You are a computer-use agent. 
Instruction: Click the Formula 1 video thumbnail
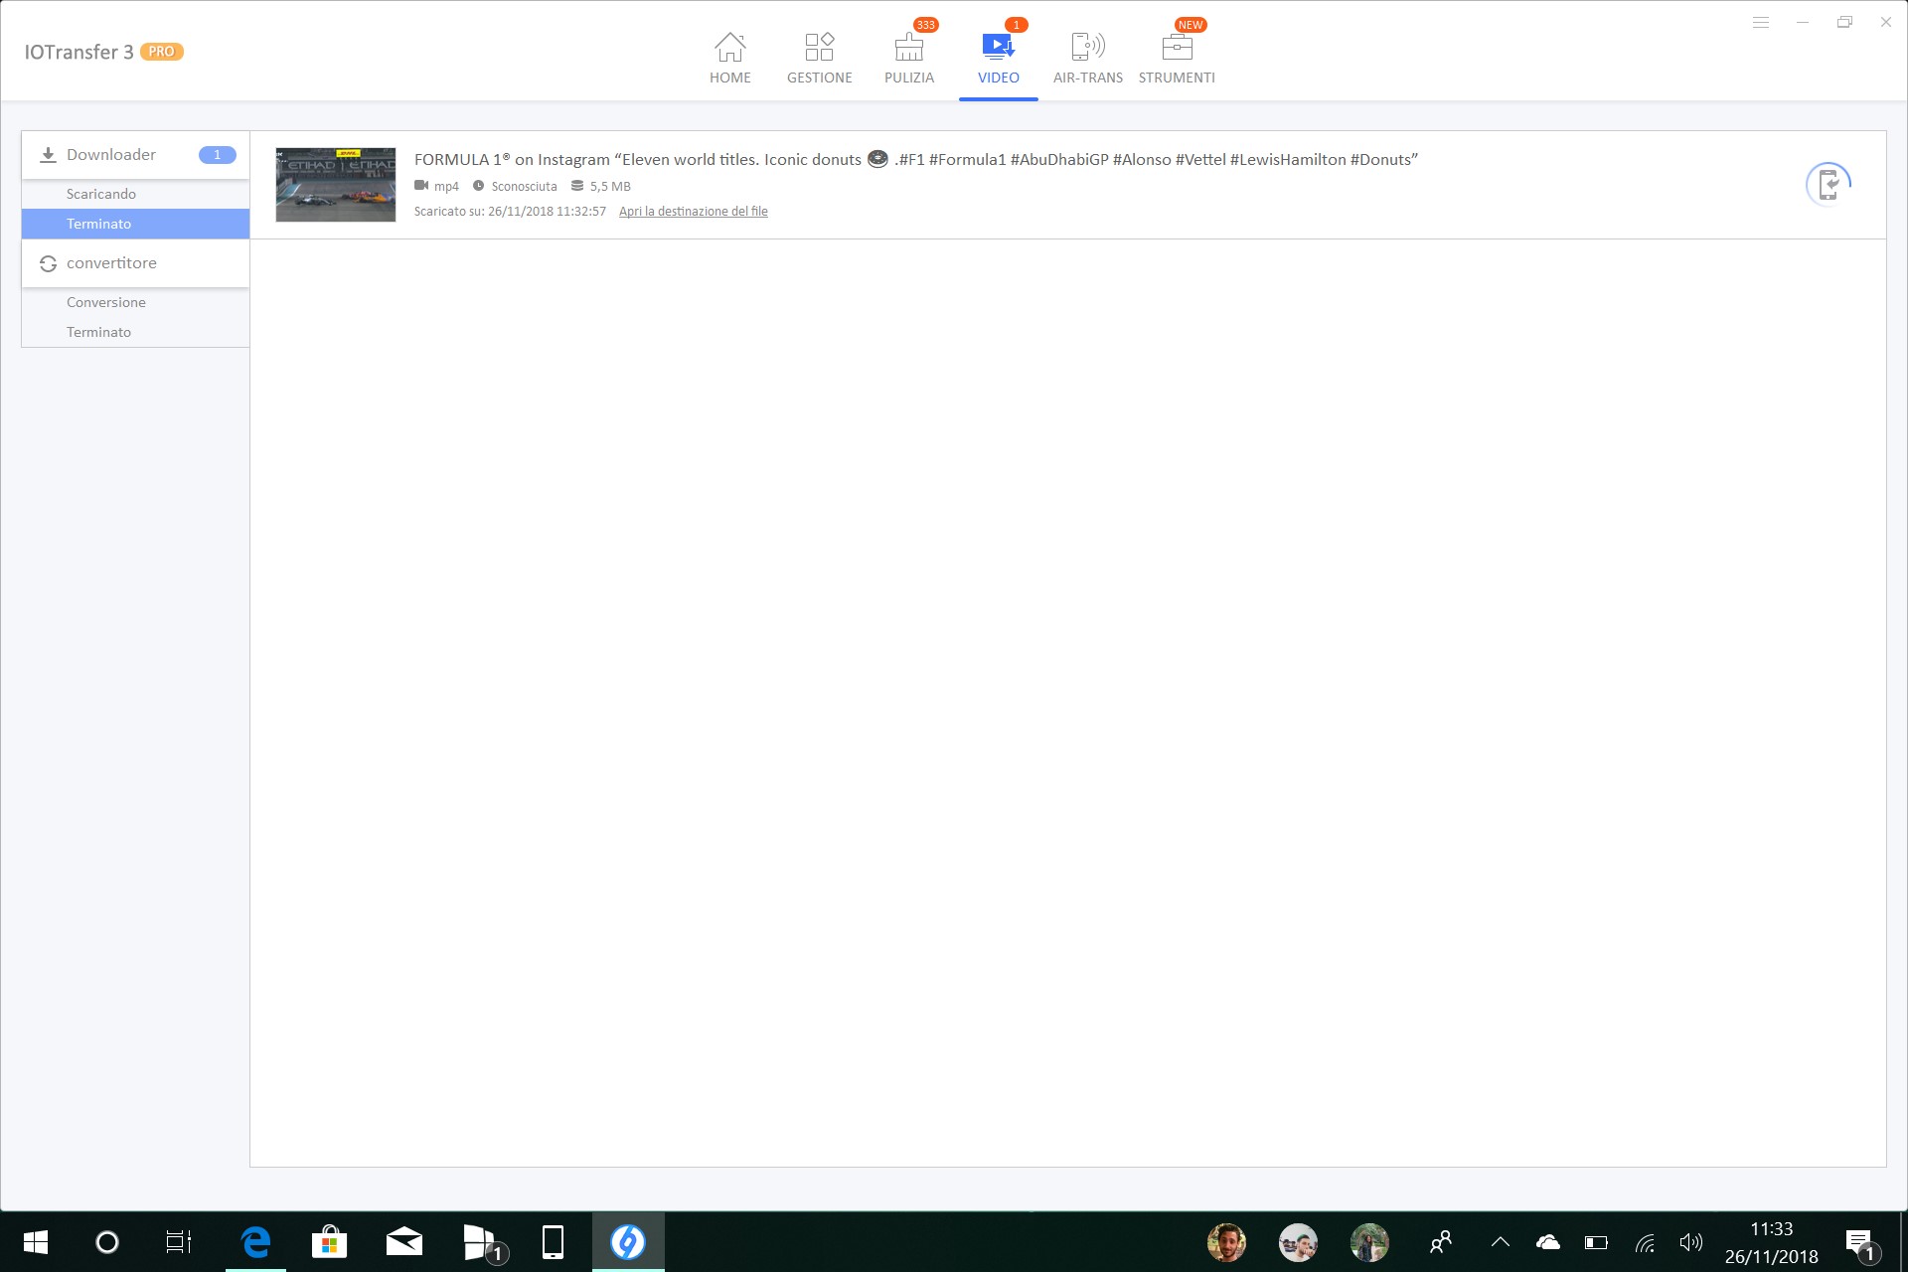pyautogui.click(x=336, y=185)
